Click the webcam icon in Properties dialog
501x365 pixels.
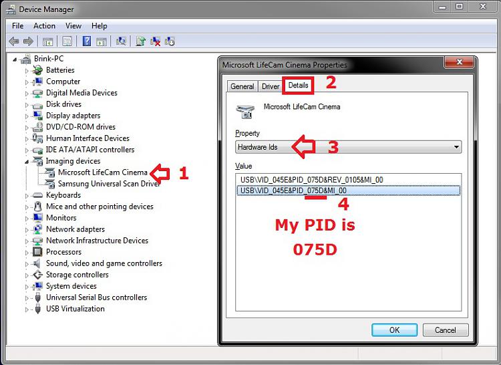point(245,112)
